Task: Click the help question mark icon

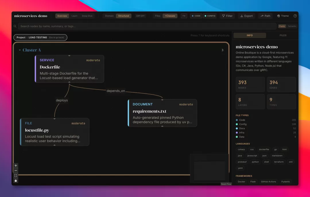Action: [x=295, y=16]
